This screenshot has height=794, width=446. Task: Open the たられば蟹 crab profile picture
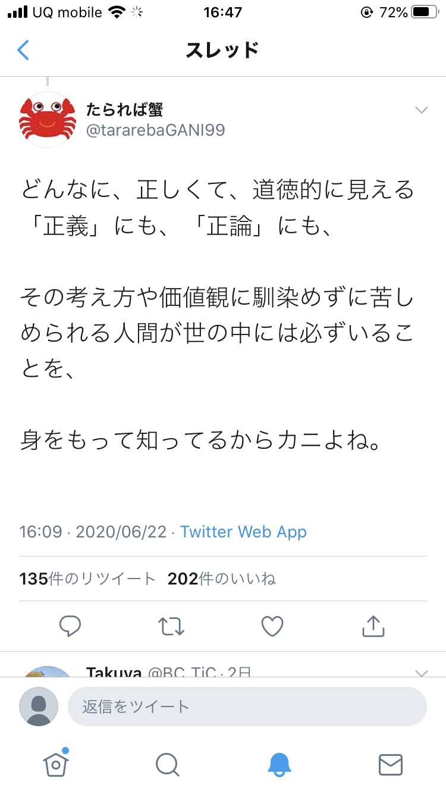coord(48,119)
